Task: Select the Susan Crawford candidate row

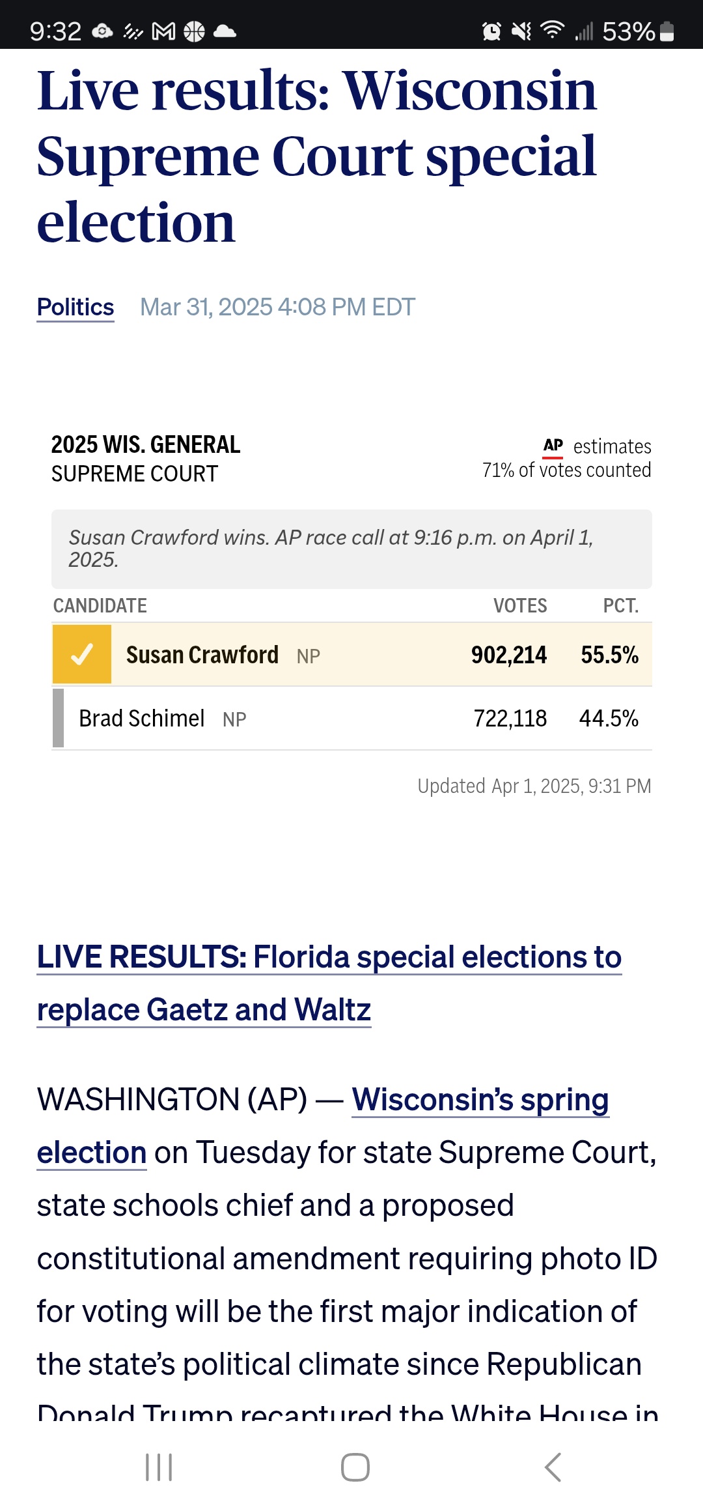Action: [351, 654]
